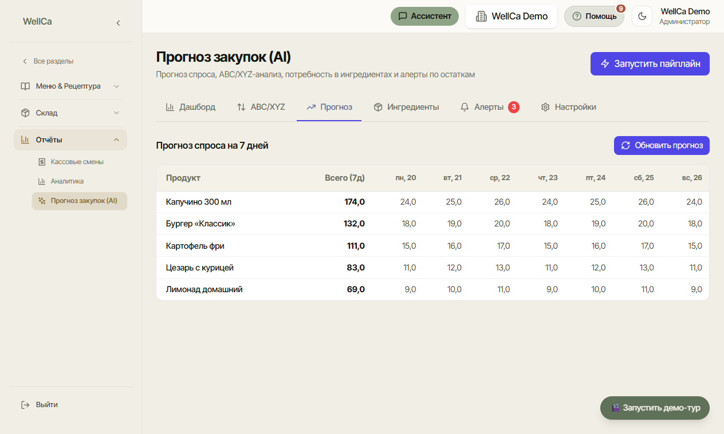Open Кассовые смены report
This screenshot has width=724, height=434.
click(80, 162)
